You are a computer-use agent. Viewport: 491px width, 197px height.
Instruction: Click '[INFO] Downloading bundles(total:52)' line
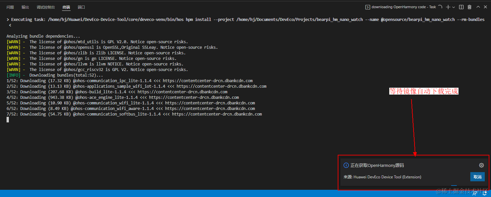(55, 75)
